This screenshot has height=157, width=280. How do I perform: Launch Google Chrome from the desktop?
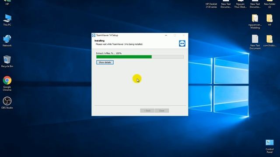tap(7, 83)
